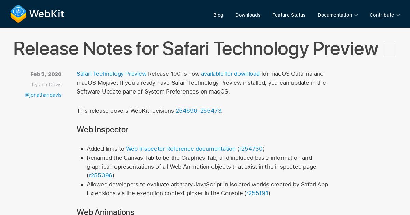The width and height of the screenshot is (410, 215).
Task: Click the Feb 5, 2020 publish date
Action: 46,74
